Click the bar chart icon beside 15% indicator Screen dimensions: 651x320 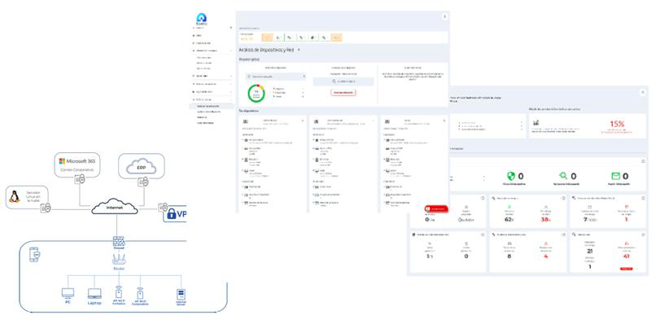(536, 123)
